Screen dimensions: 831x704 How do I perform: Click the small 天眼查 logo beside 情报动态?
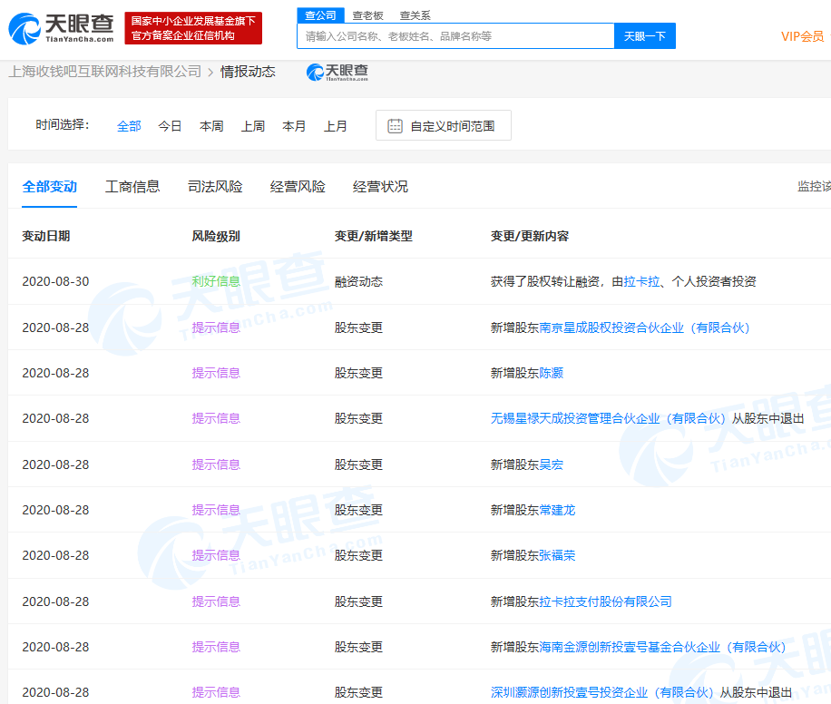click(337, 72)
